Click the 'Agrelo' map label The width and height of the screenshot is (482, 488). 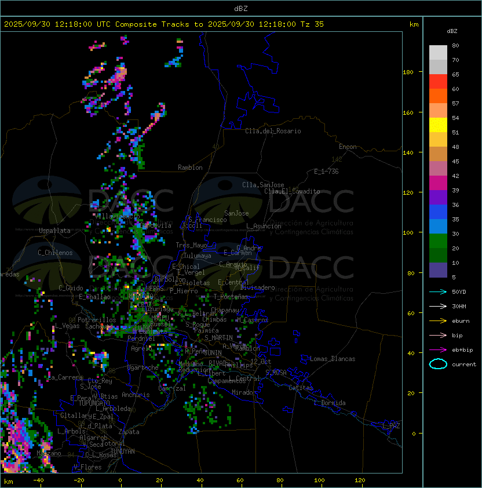click(141, 348)
